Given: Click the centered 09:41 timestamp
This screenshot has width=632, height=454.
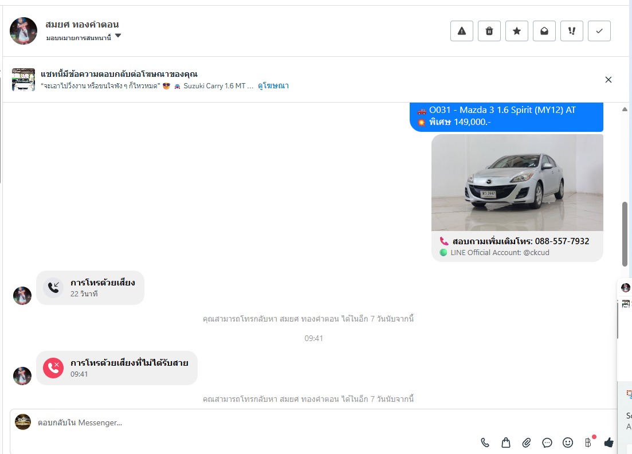Looking at the screenshot, I should (x=313, y=338).
